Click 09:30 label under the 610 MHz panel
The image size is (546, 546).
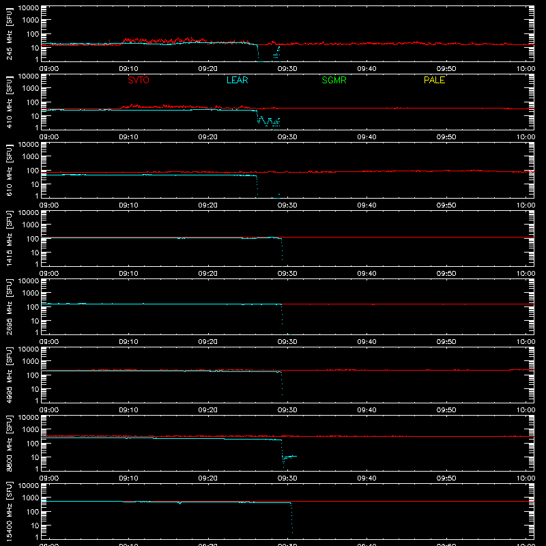click(287, 205)
